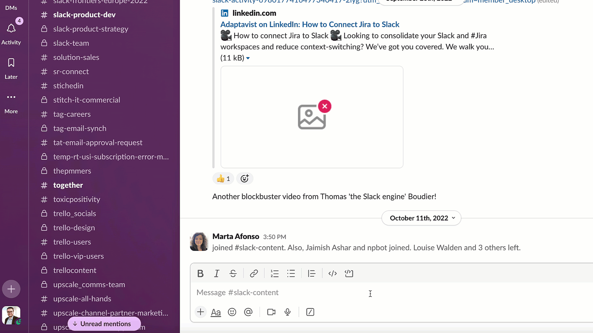The width and height of the screenshot is (593, 333).
Task: Insert hyperlink in message editor
Action: pos(254,273)
